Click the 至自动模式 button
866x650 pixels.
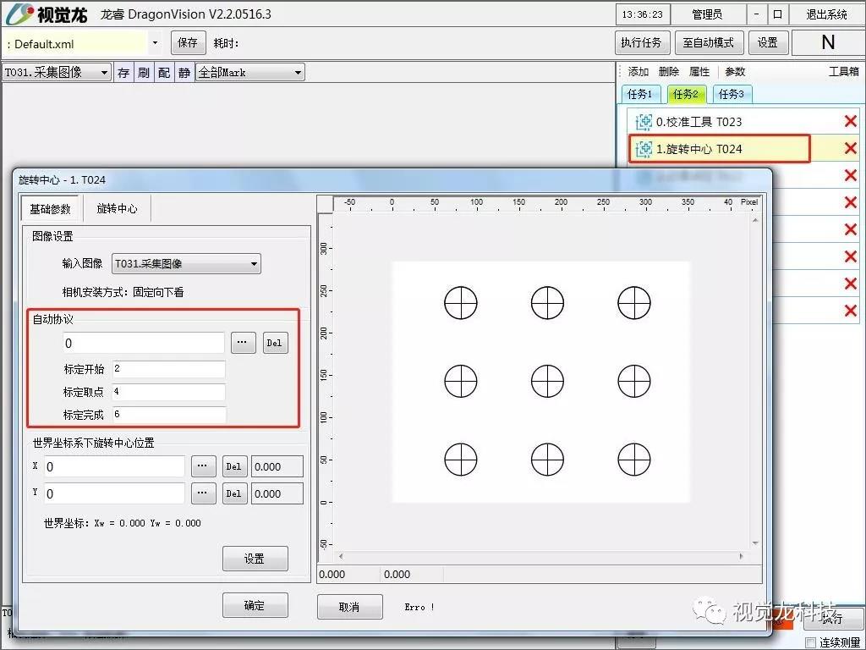[709, 42]
